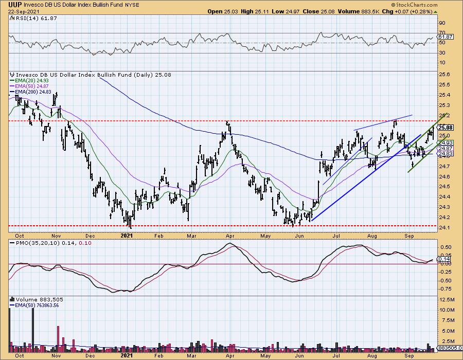Click the 24.83 EMA tag on the price axis
The width and height of the screenshot is (463, 360).
[446, 154]
